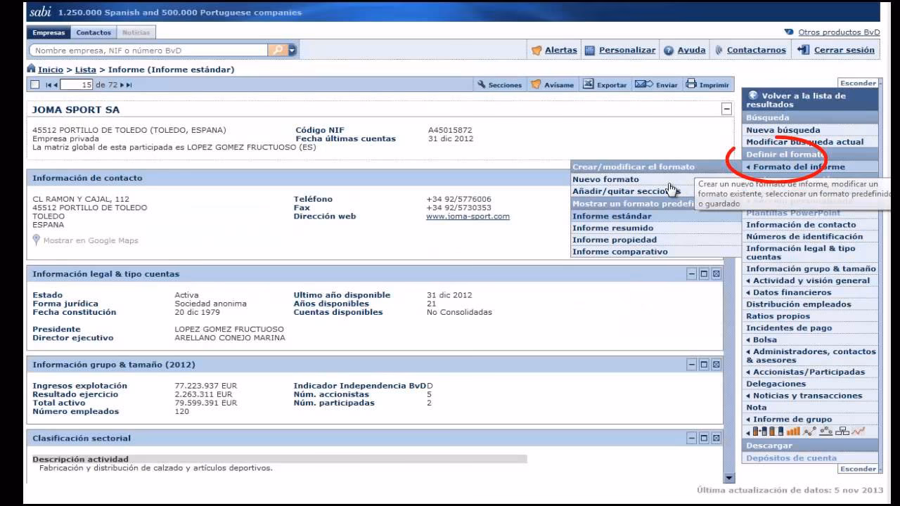The width and height of the screenshot is (900, 506).
Task: Open the search options dropdown arrow
Action: [292, 50]
